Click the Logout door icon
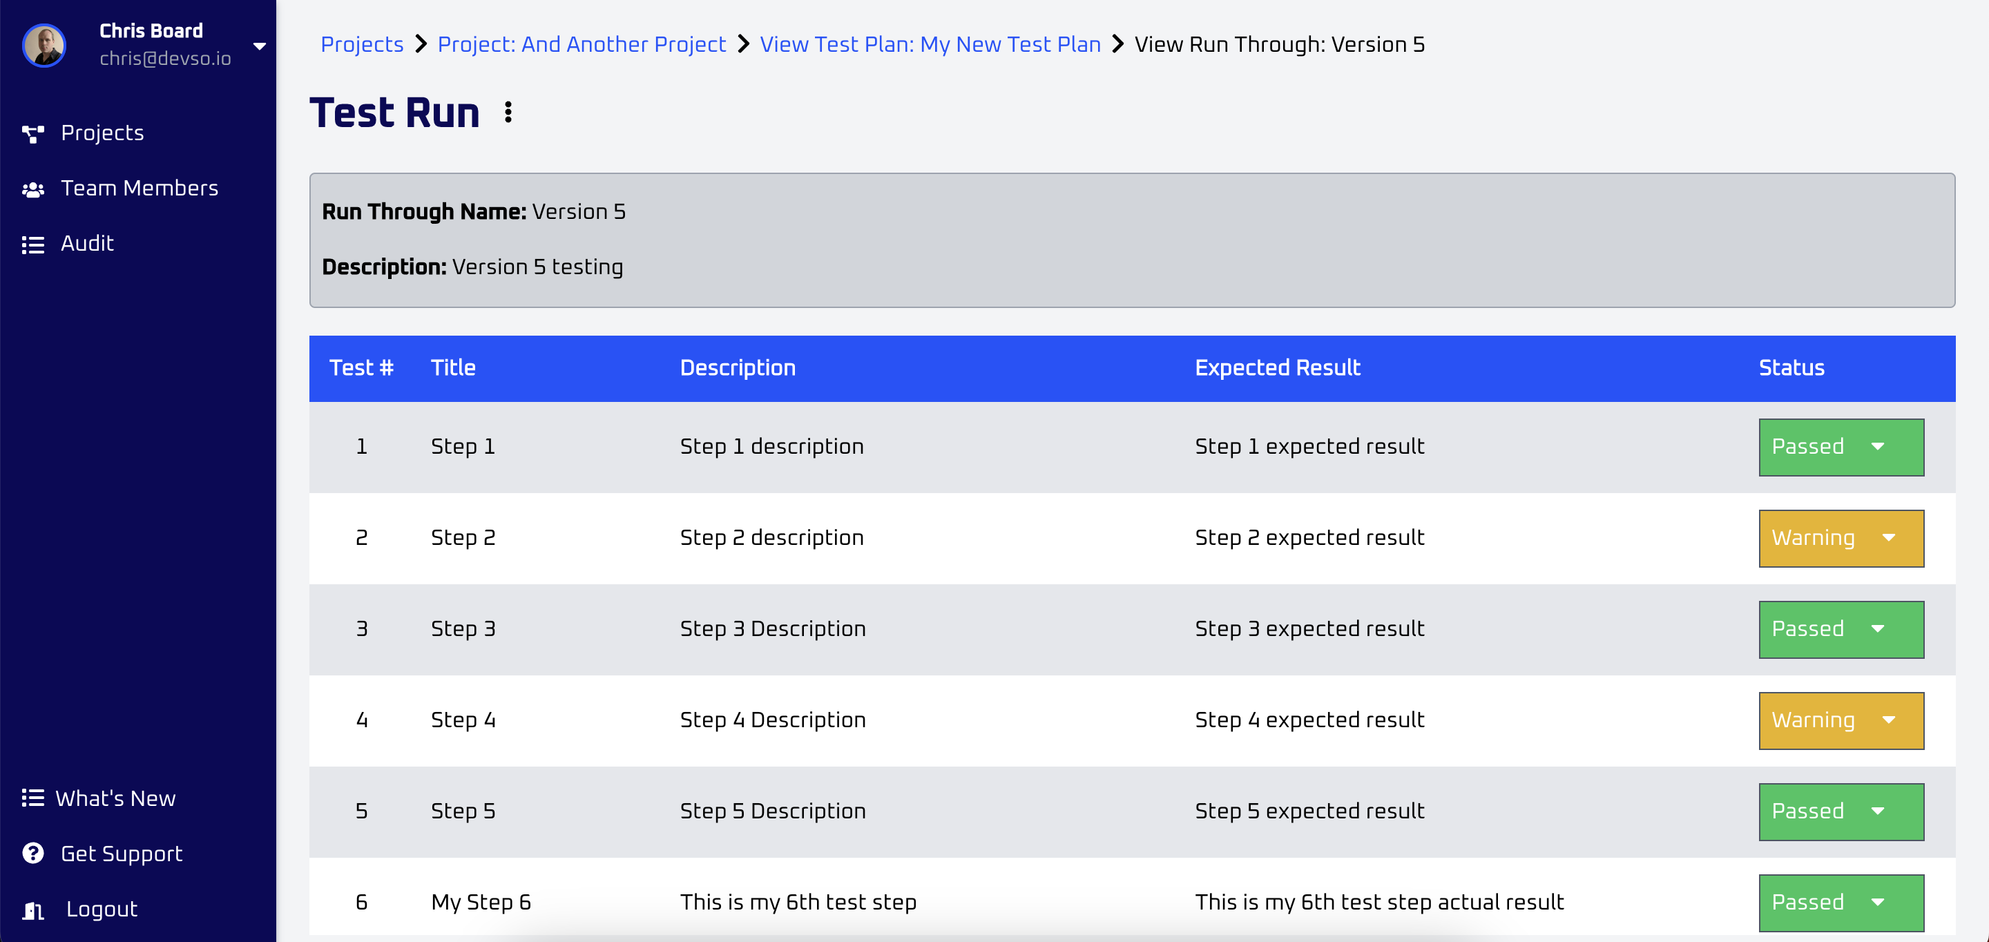This screenshot has height=942, width=1989. (32, 910)
